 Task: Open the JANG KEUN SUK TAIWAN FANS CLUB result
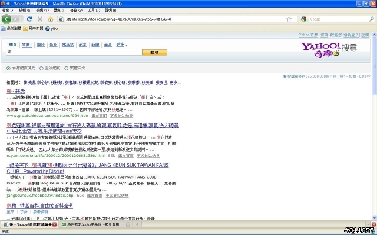[x=88, y=168]
